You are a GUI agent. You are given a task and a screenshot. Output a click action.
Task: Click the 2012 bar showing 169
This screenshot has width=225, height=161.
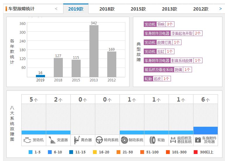point(112,64)
